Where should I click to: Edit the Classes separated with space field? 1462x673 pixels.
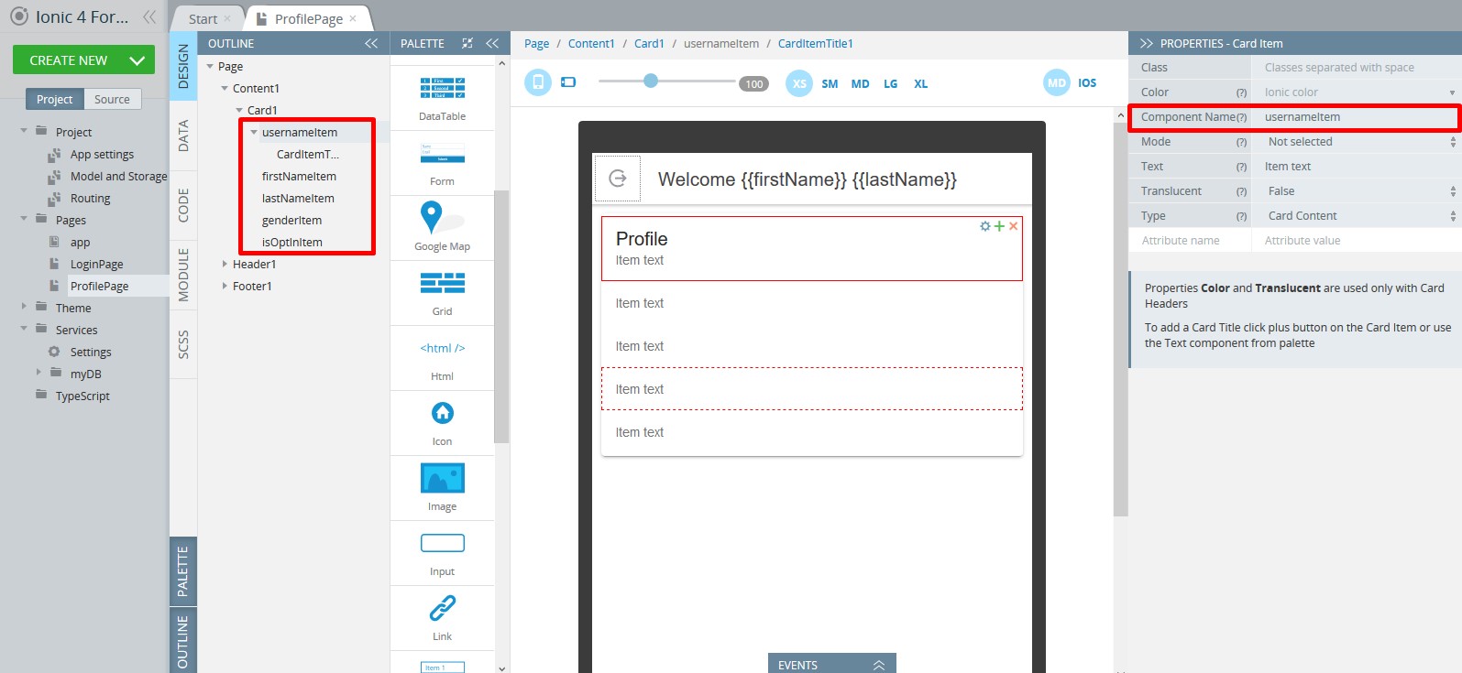pos(1357,68)
